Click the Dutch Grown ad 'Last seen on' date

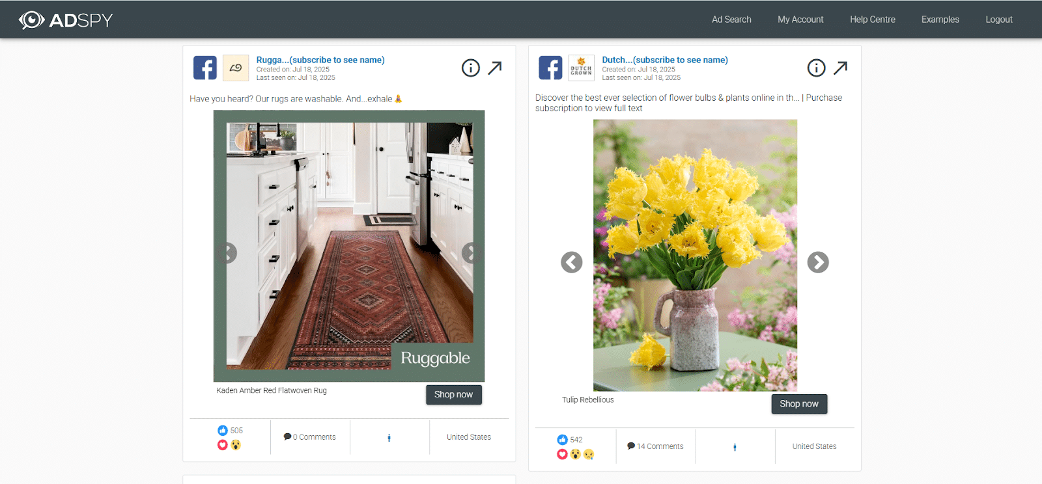pyautogui.click(x=641, y=77)
